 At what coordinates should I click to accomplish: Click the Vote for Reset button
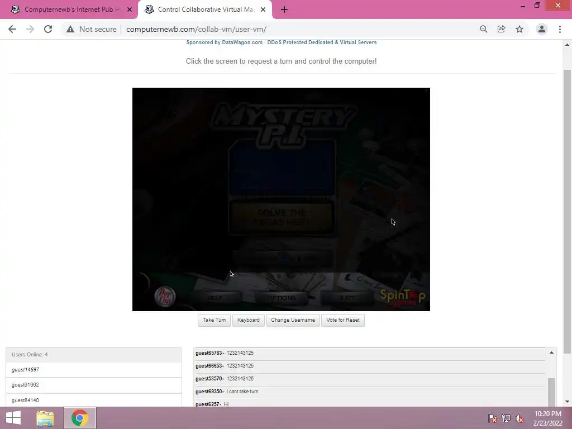343,320
